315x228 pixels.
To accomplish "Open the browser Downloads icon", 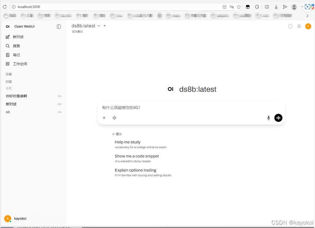I will 276,7.
